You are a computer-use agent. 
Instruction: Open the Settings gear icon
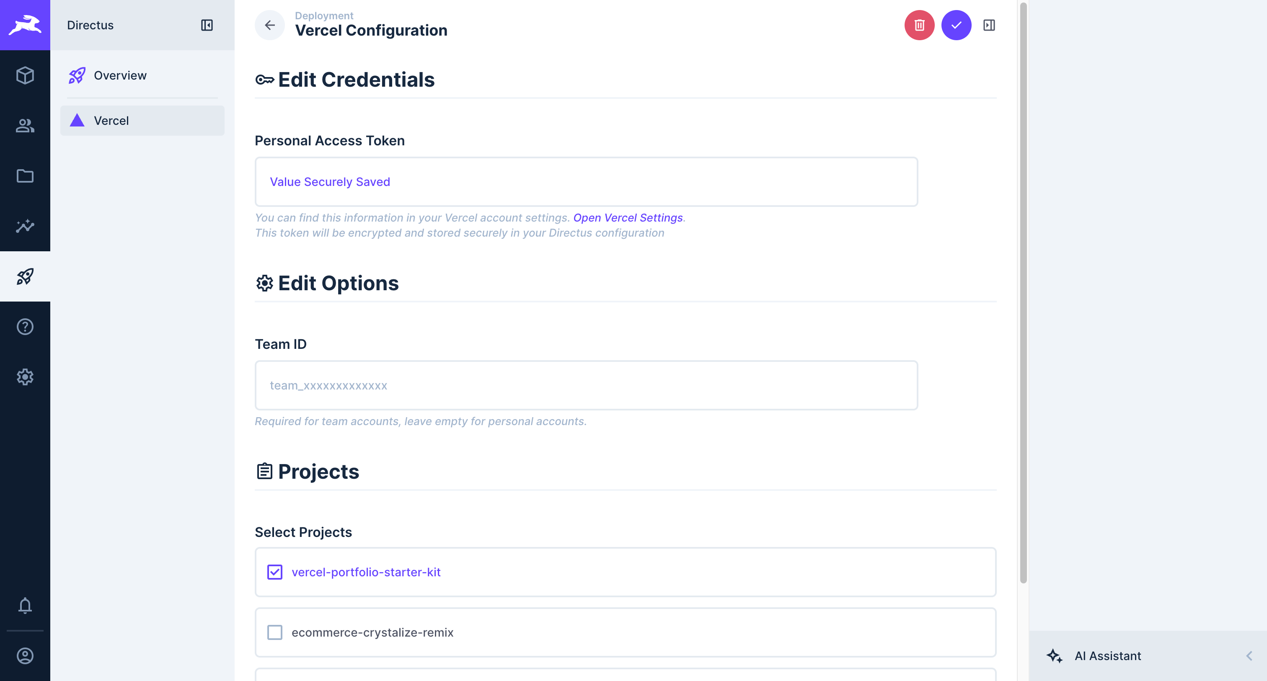[x=25, y=377]
